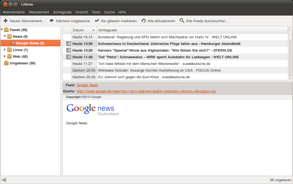Click the Google News feed icon
Image resolution: width=293 pixels, height=184 pixels.
click(13, 43)
